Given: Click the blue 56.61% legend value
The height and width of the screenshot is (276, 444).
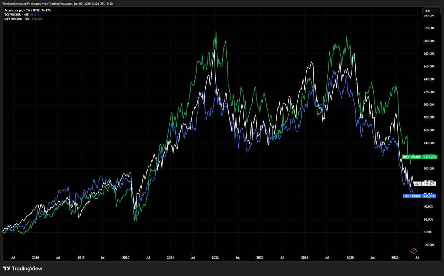Looking at the screenshot, I should click(x=35, y=14).
